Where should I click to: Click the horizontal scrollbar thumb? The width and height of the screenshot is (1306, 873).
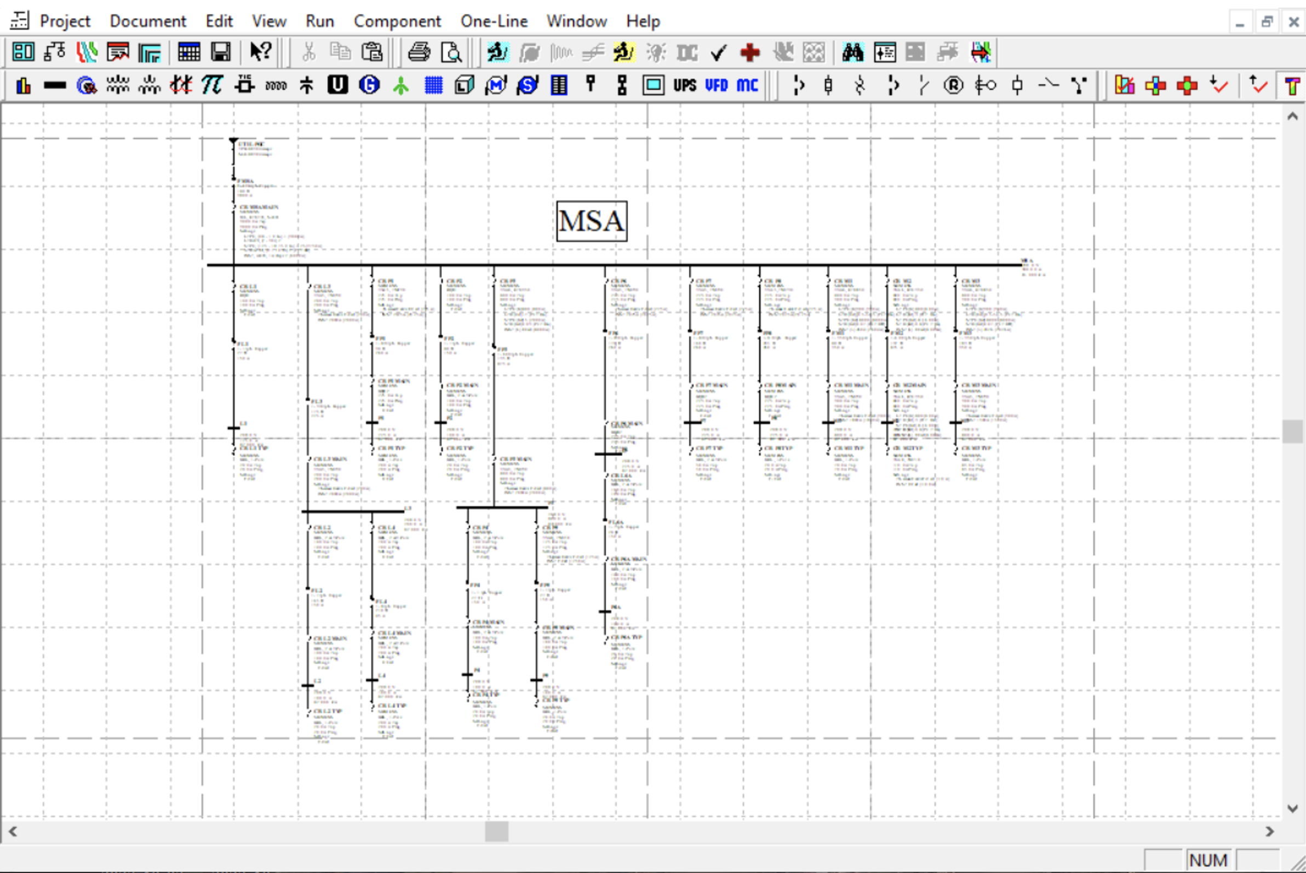pyautogui.click(x=496, y=831)
